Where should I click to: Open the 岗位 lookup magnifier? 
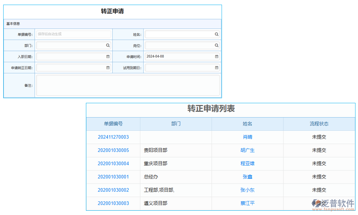tap(217, 45)
